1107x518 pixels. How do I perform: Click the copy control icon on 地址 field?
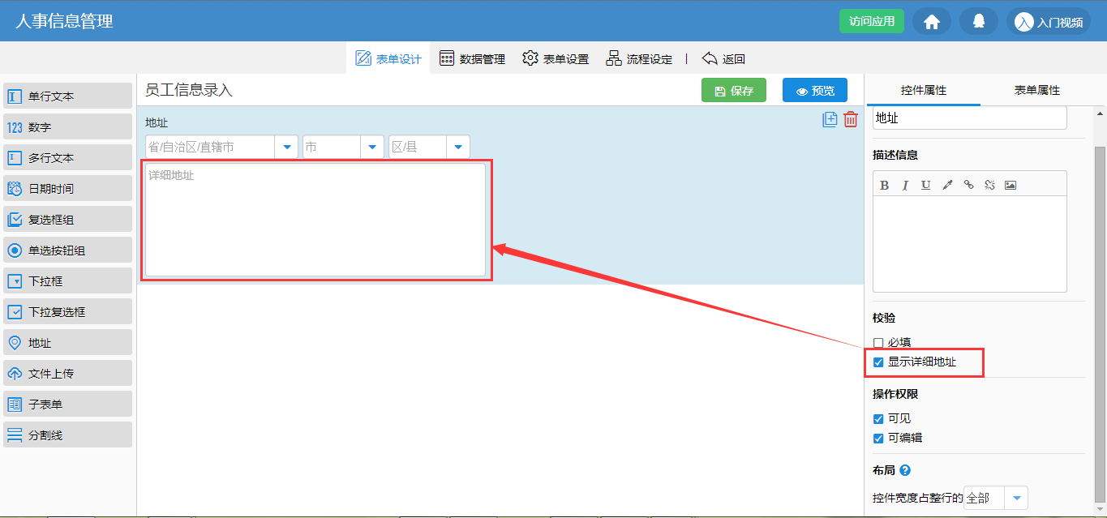point(830,120)
